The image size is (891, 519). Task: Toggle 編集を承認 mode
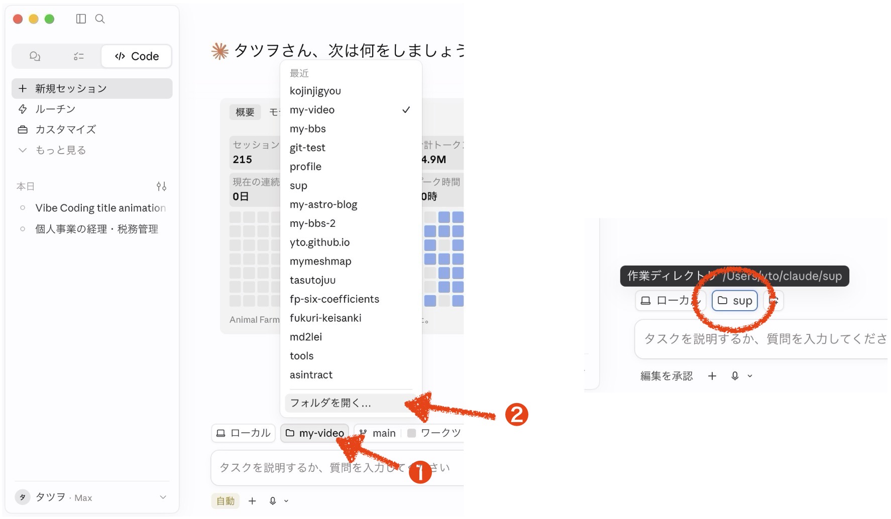666,376
